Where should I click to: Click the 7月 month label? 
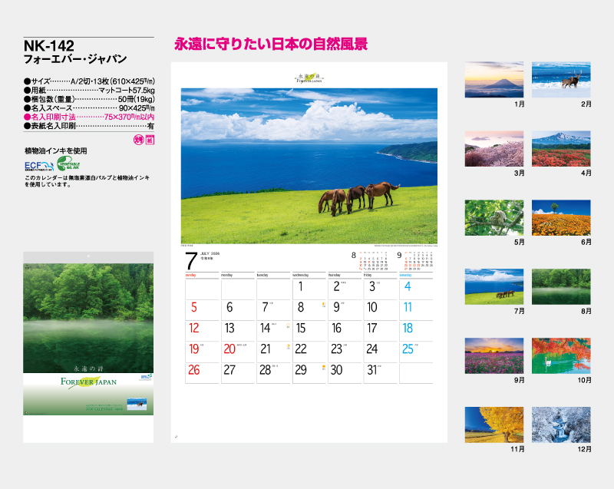click(520, 311)
